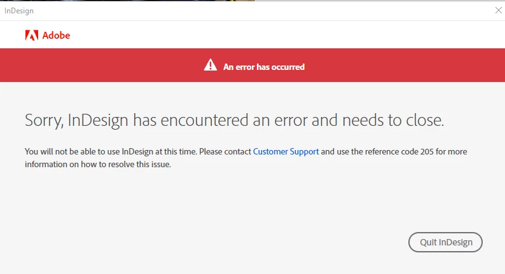Click the white warning triangle icon

coord(211,65)
